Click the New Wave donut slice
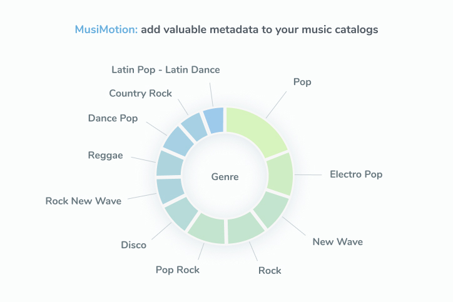The image size is (453, 302). [272, 209]
